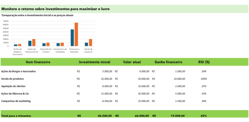Click the 'Campanhas de marketing' chart axis label
Image resolution: width=249 pixels, height=122 pixels.
60,50
